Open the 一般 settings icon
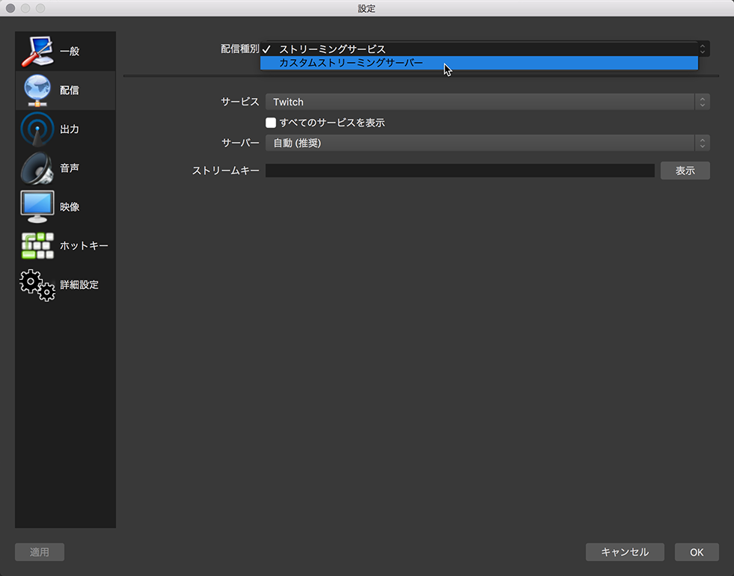Image resolution: width=734 pixels, height=576 pixels. pos(37,51)
